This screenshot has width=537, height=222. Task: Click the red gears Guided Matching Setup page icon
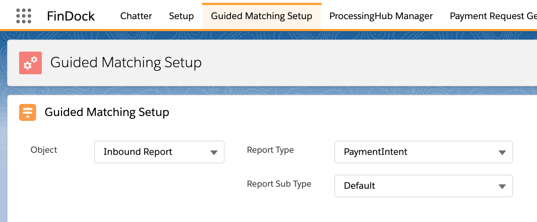click(x=30, y=63)
